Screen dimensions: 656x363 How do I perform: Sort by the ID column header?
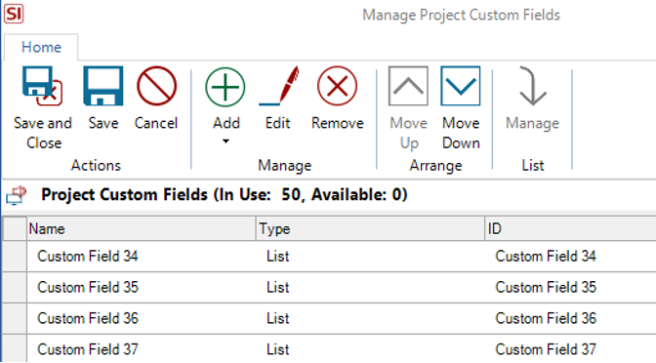tap(571, 228)
